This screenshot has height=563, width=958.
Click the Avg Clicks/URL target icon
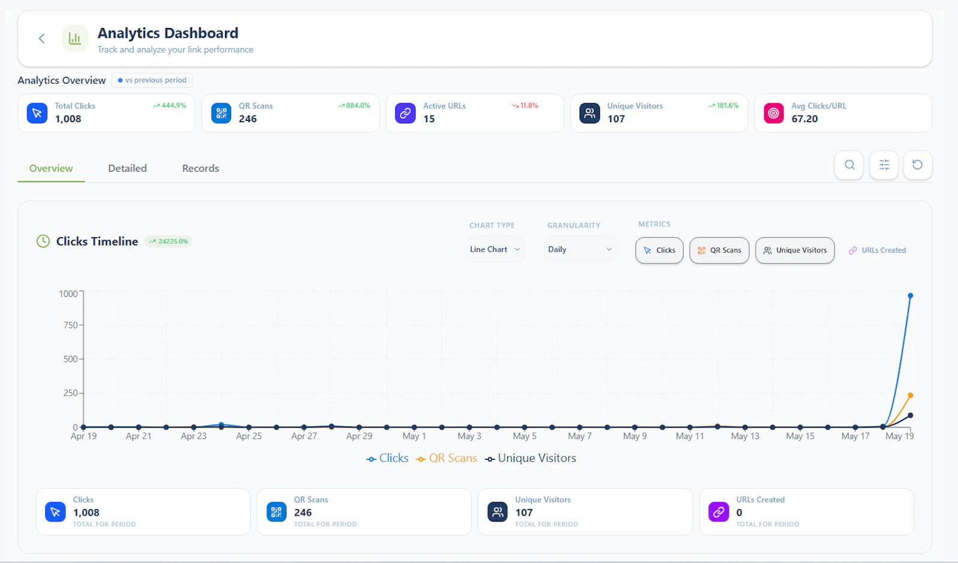(774, 113)
